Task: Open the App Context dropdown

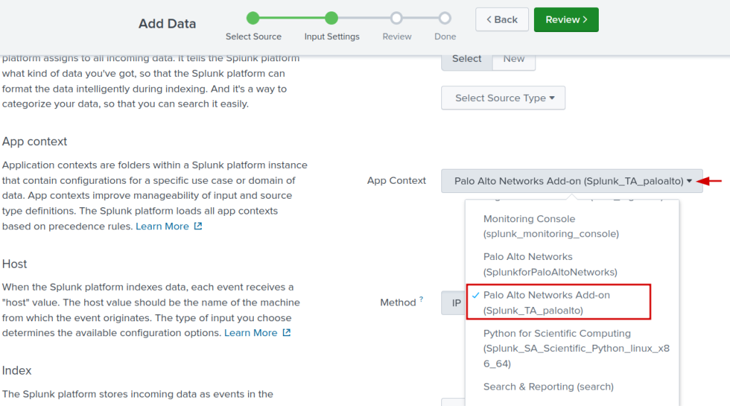Action: pyautogui.click(x=572, y=181)
